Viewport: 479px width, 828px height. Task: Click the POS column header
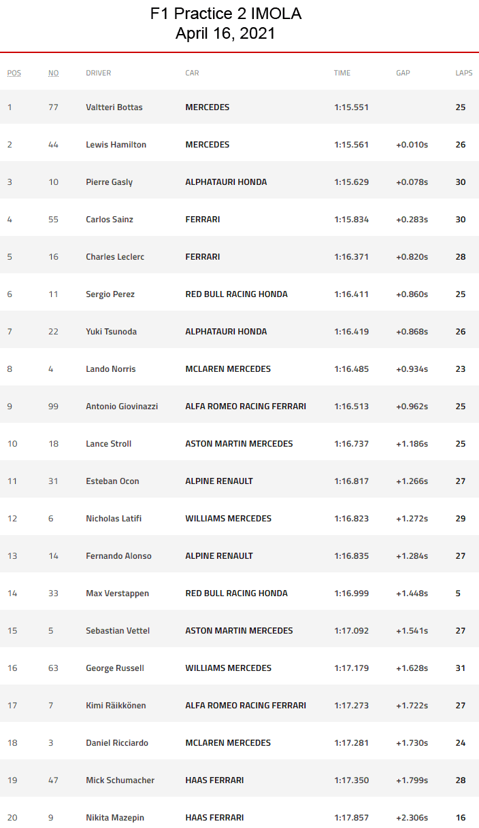click(x=14, y=73)
